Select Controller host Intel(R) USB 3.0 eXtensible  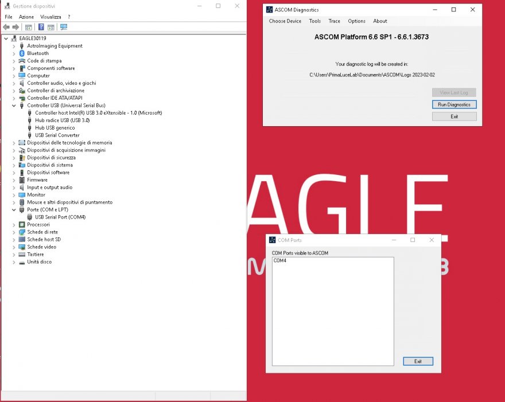pyautogui.click(x=99, y=113)
